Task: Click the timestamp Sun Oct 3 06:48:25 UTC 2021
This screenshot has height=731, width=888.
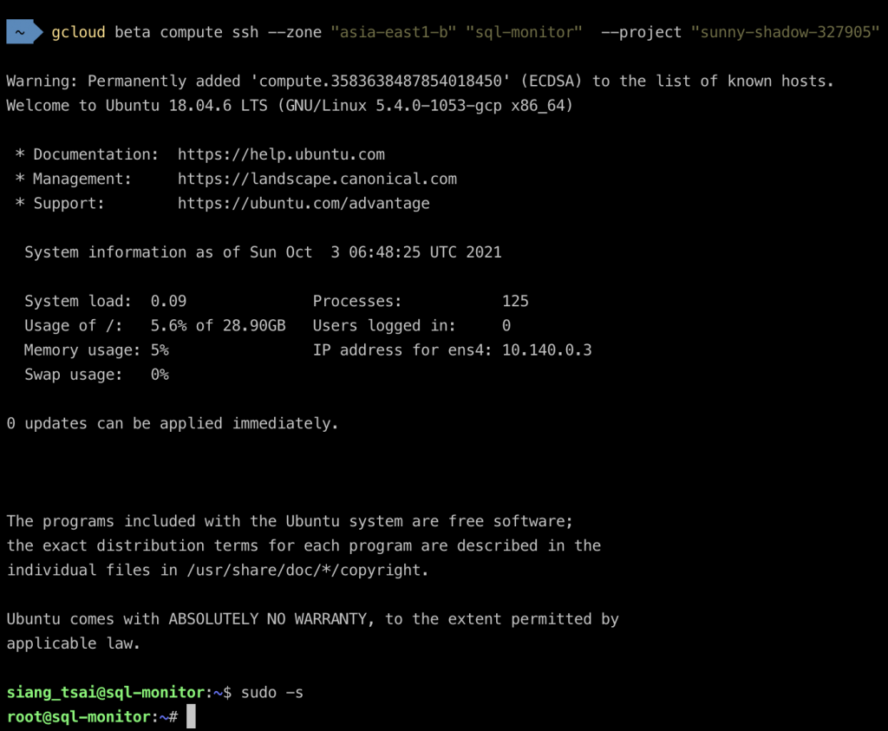Action: click(375, 252)
